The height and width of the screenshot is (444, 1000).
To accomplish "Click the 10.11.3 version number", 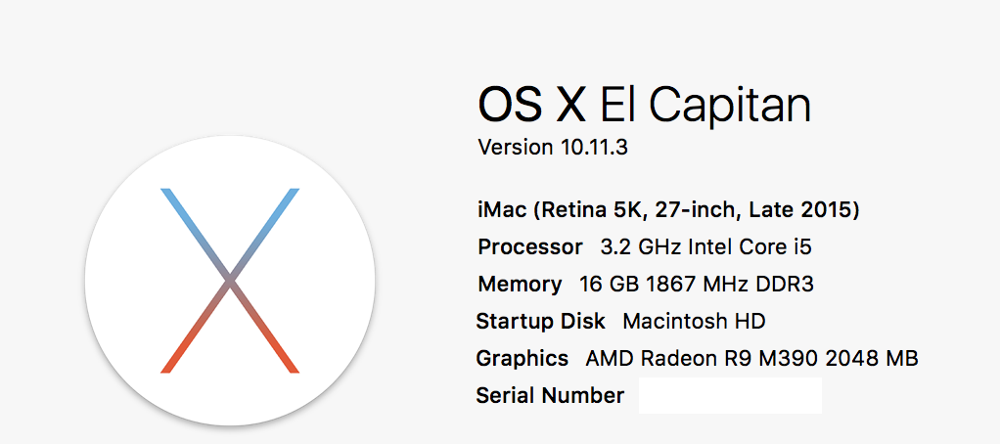I will tap(594, 147).
